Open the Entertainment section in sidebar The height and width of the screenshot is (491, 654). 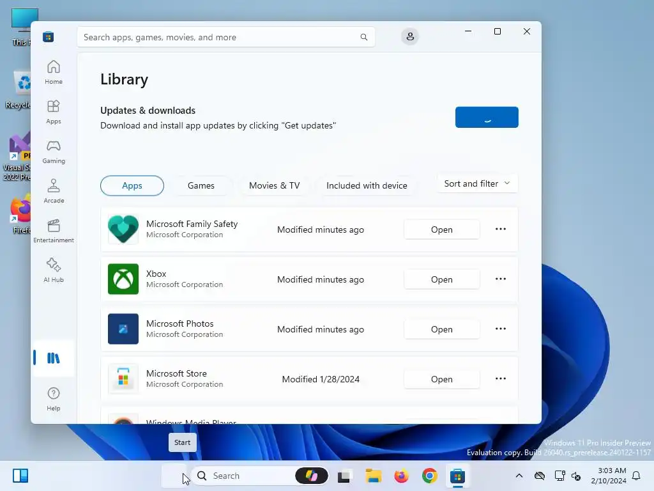[x=54, y=231]
